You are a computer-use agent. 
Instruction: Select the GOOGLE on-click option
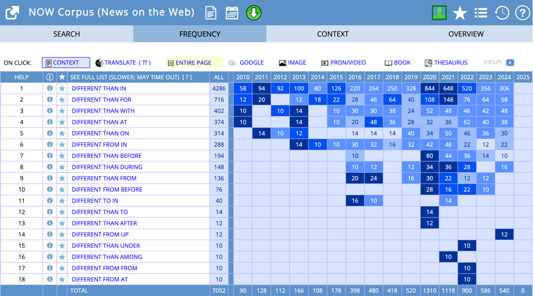point(246,63)
